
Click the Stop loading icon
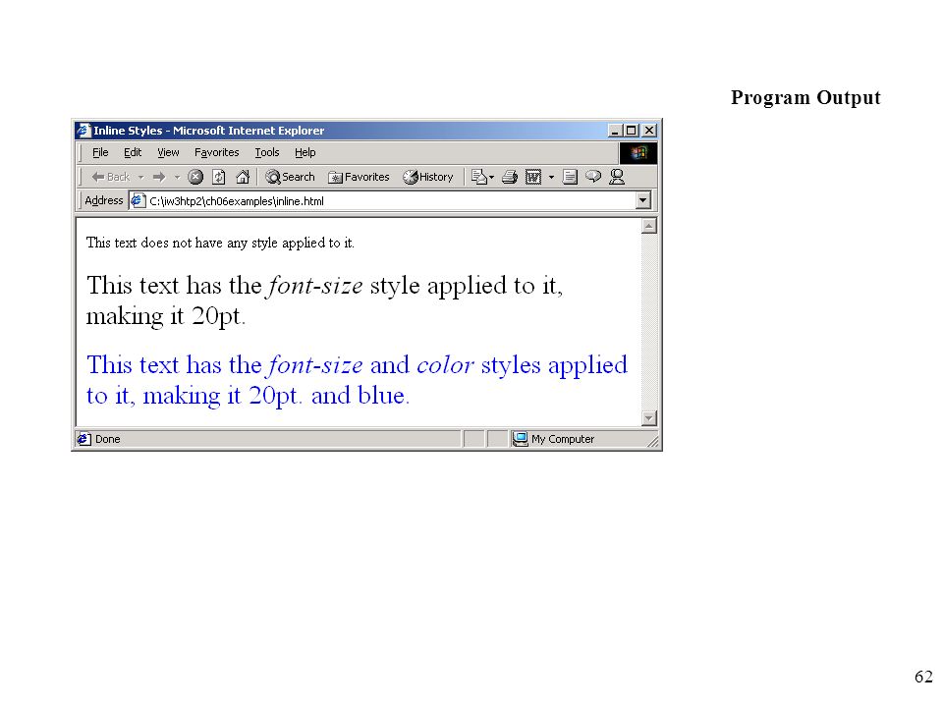(195, 177)
